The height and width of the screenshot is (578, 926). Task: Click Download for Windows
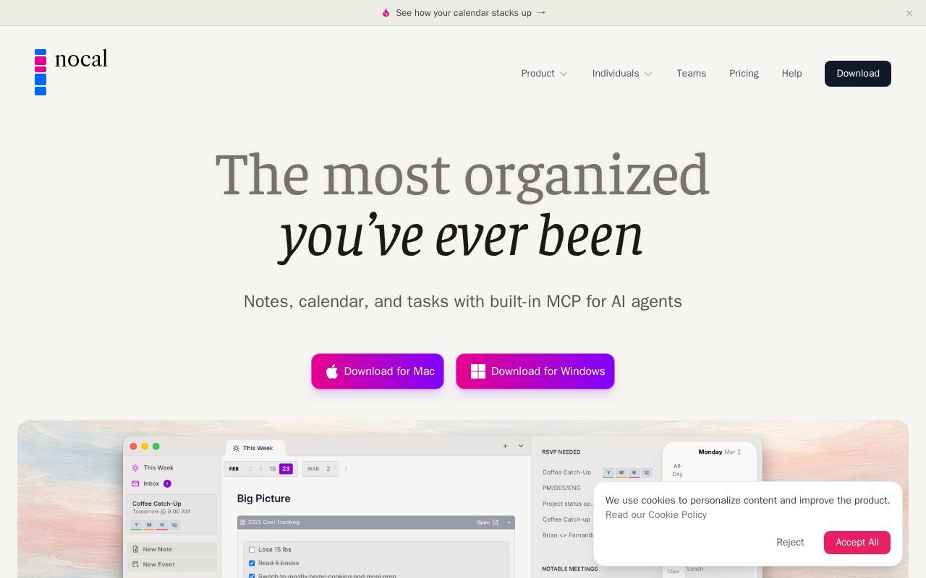point(535,371)
